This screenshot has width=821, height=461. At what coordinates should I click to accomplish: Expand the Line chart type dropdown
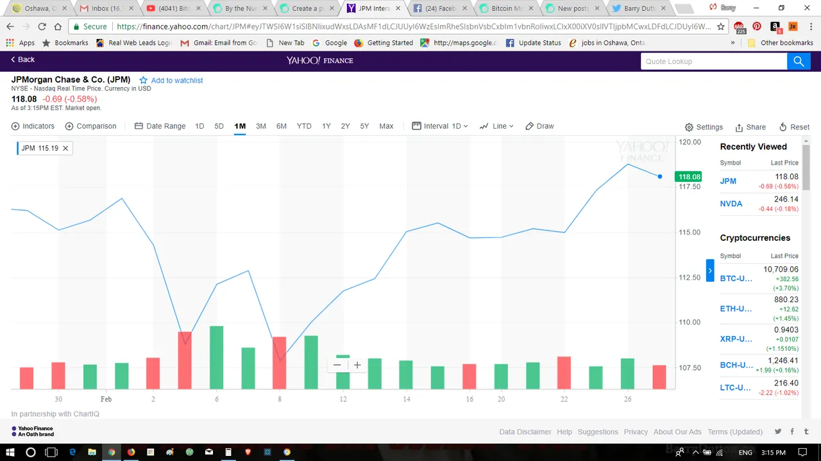(496, 126)
